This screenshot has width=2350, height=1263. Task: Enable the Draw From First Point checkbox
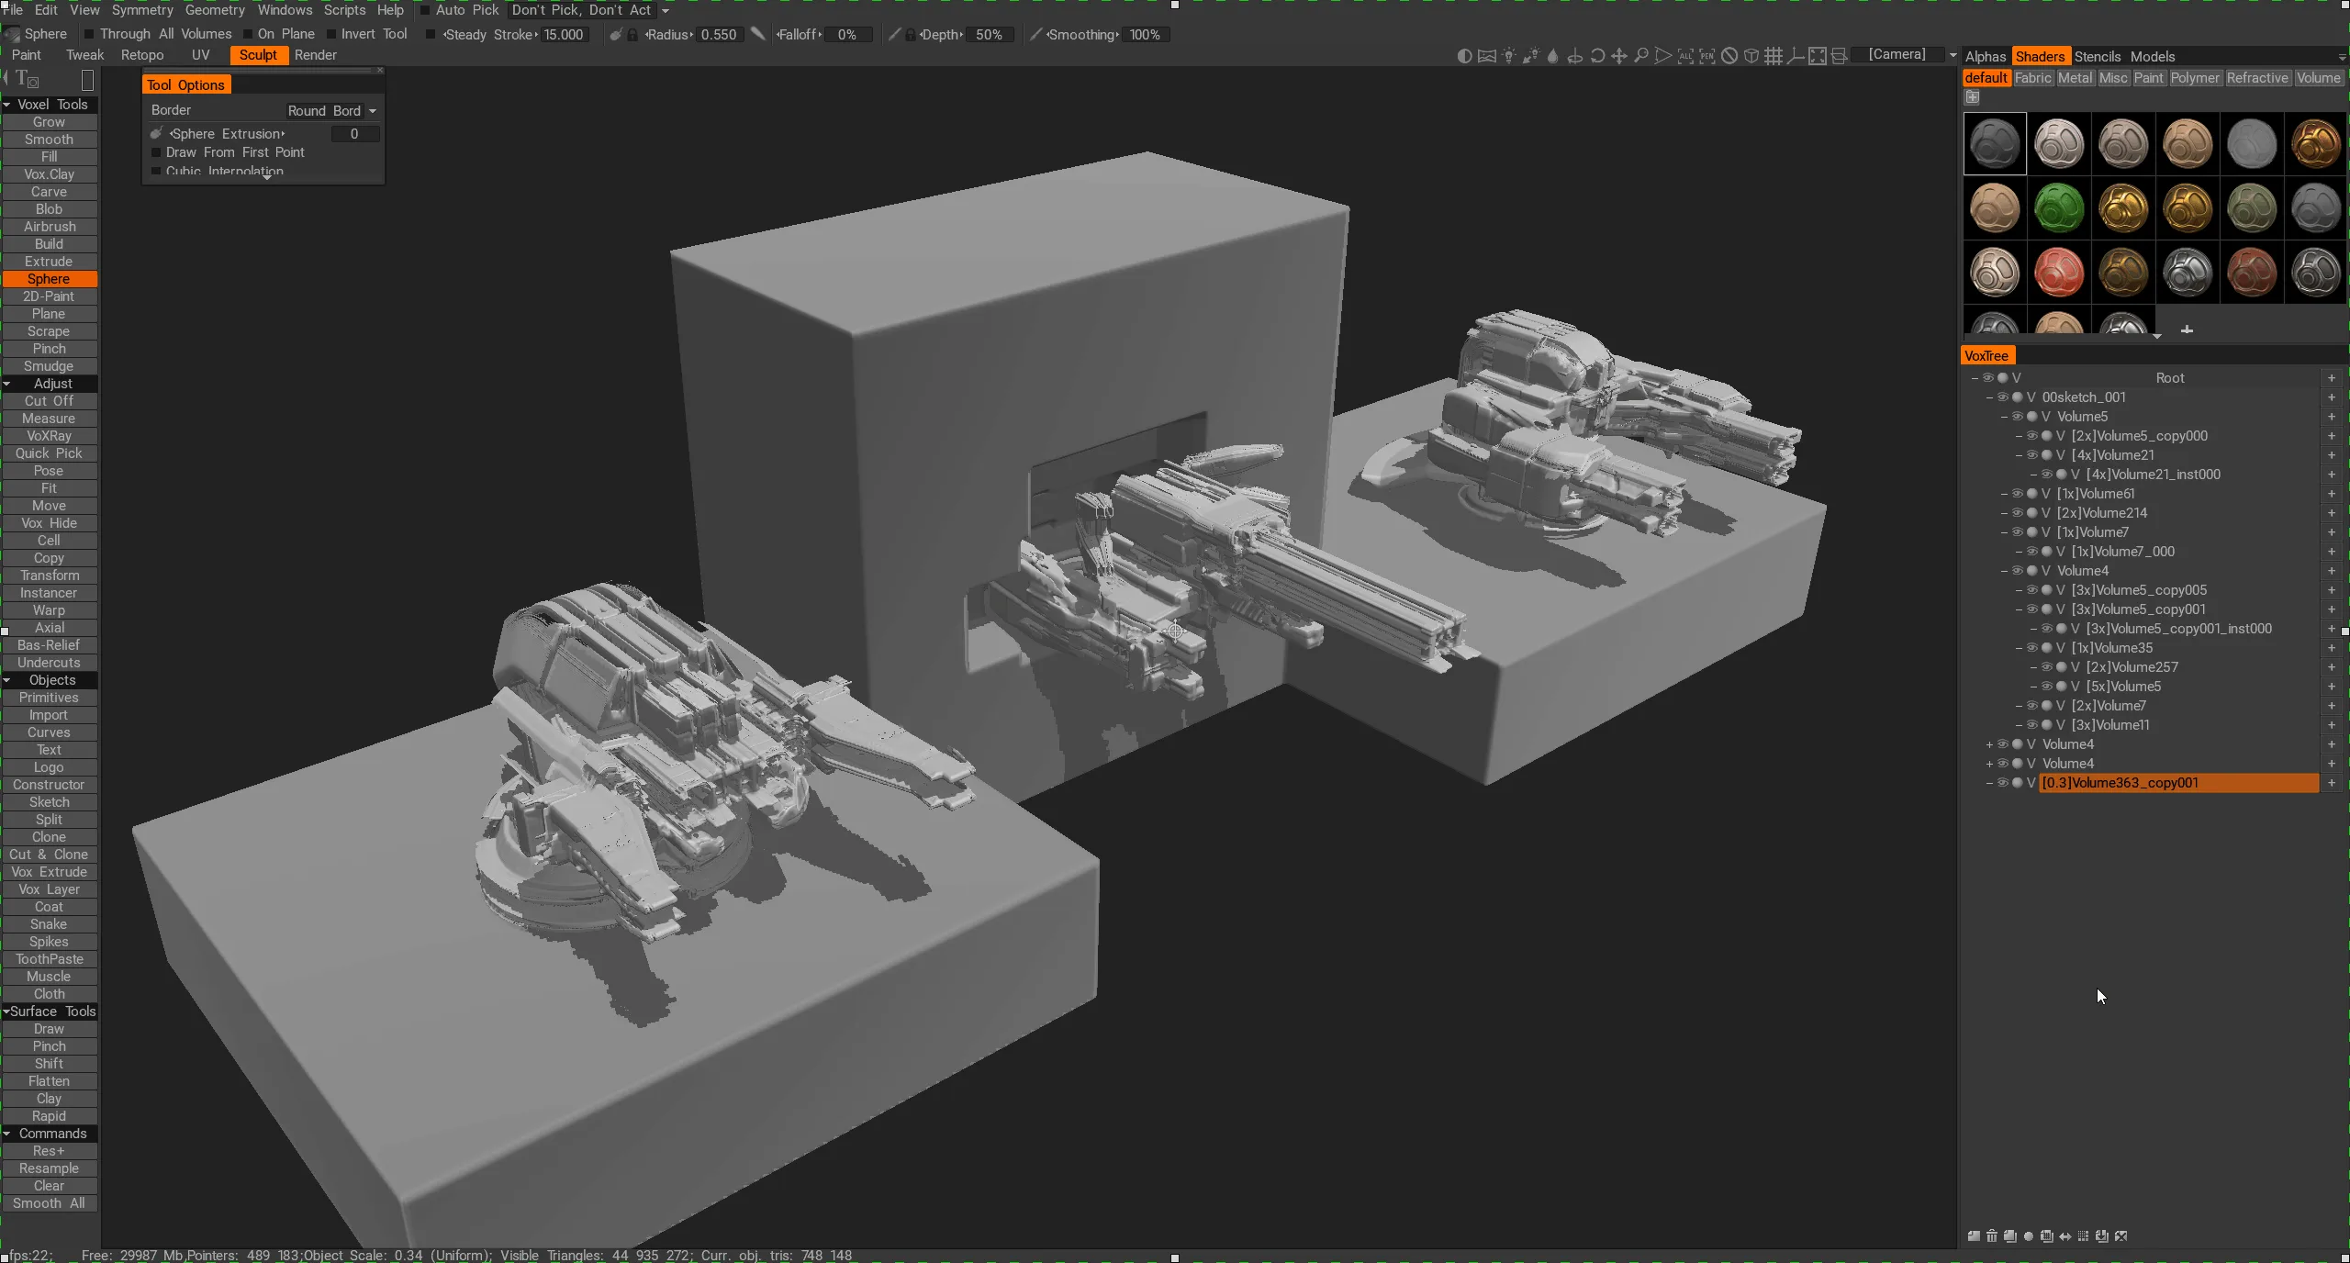pyautogui.click(x=157, y=152)
